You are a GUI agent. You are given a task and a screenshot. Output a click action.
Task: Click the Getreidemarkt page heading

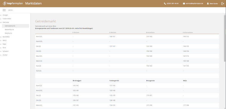[x=45, y=21]
